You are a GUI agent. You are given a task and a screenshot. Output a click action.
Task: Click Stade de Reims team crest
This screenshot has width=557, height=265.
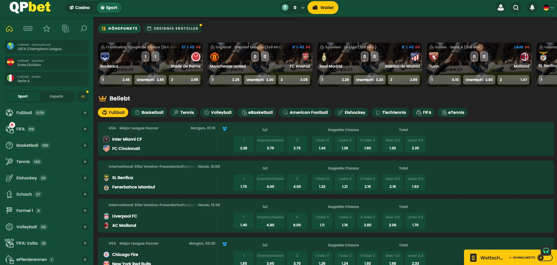pyautogui.click(x=196, y=56)
